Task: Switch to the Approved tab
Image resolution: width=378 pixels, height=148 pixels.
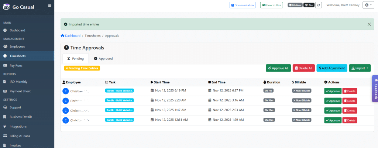Action: 103,59
